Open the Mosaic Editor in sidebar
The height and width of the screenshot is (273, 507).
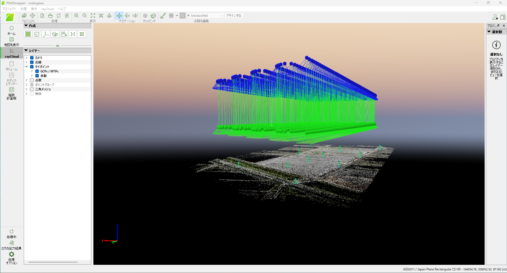pos(11,79)
